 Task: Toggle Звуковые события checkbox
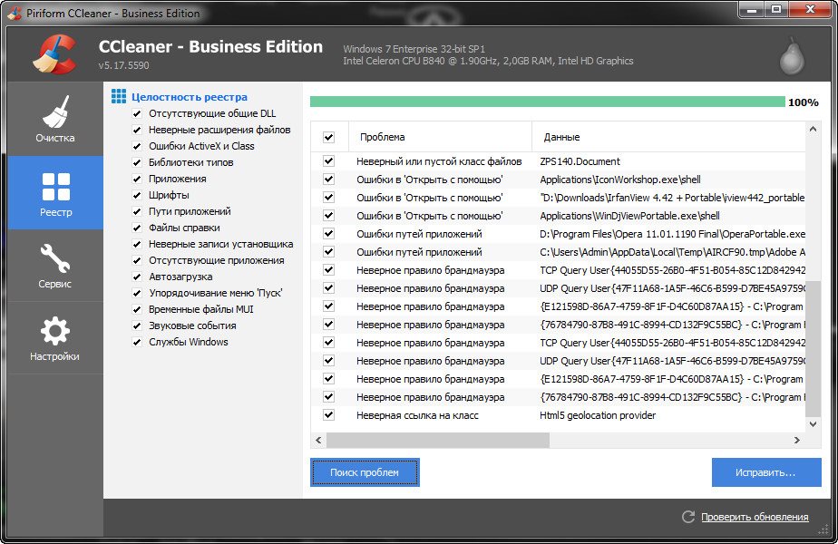click(x=137, y=325)
